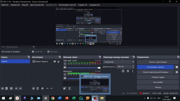180x101 pixels.
Task: Open source Свойства button
Action: [x=37, y=52]
